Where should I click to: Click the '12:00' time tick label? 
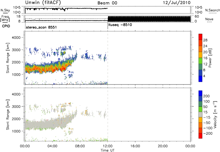click(x=108, y=146)
